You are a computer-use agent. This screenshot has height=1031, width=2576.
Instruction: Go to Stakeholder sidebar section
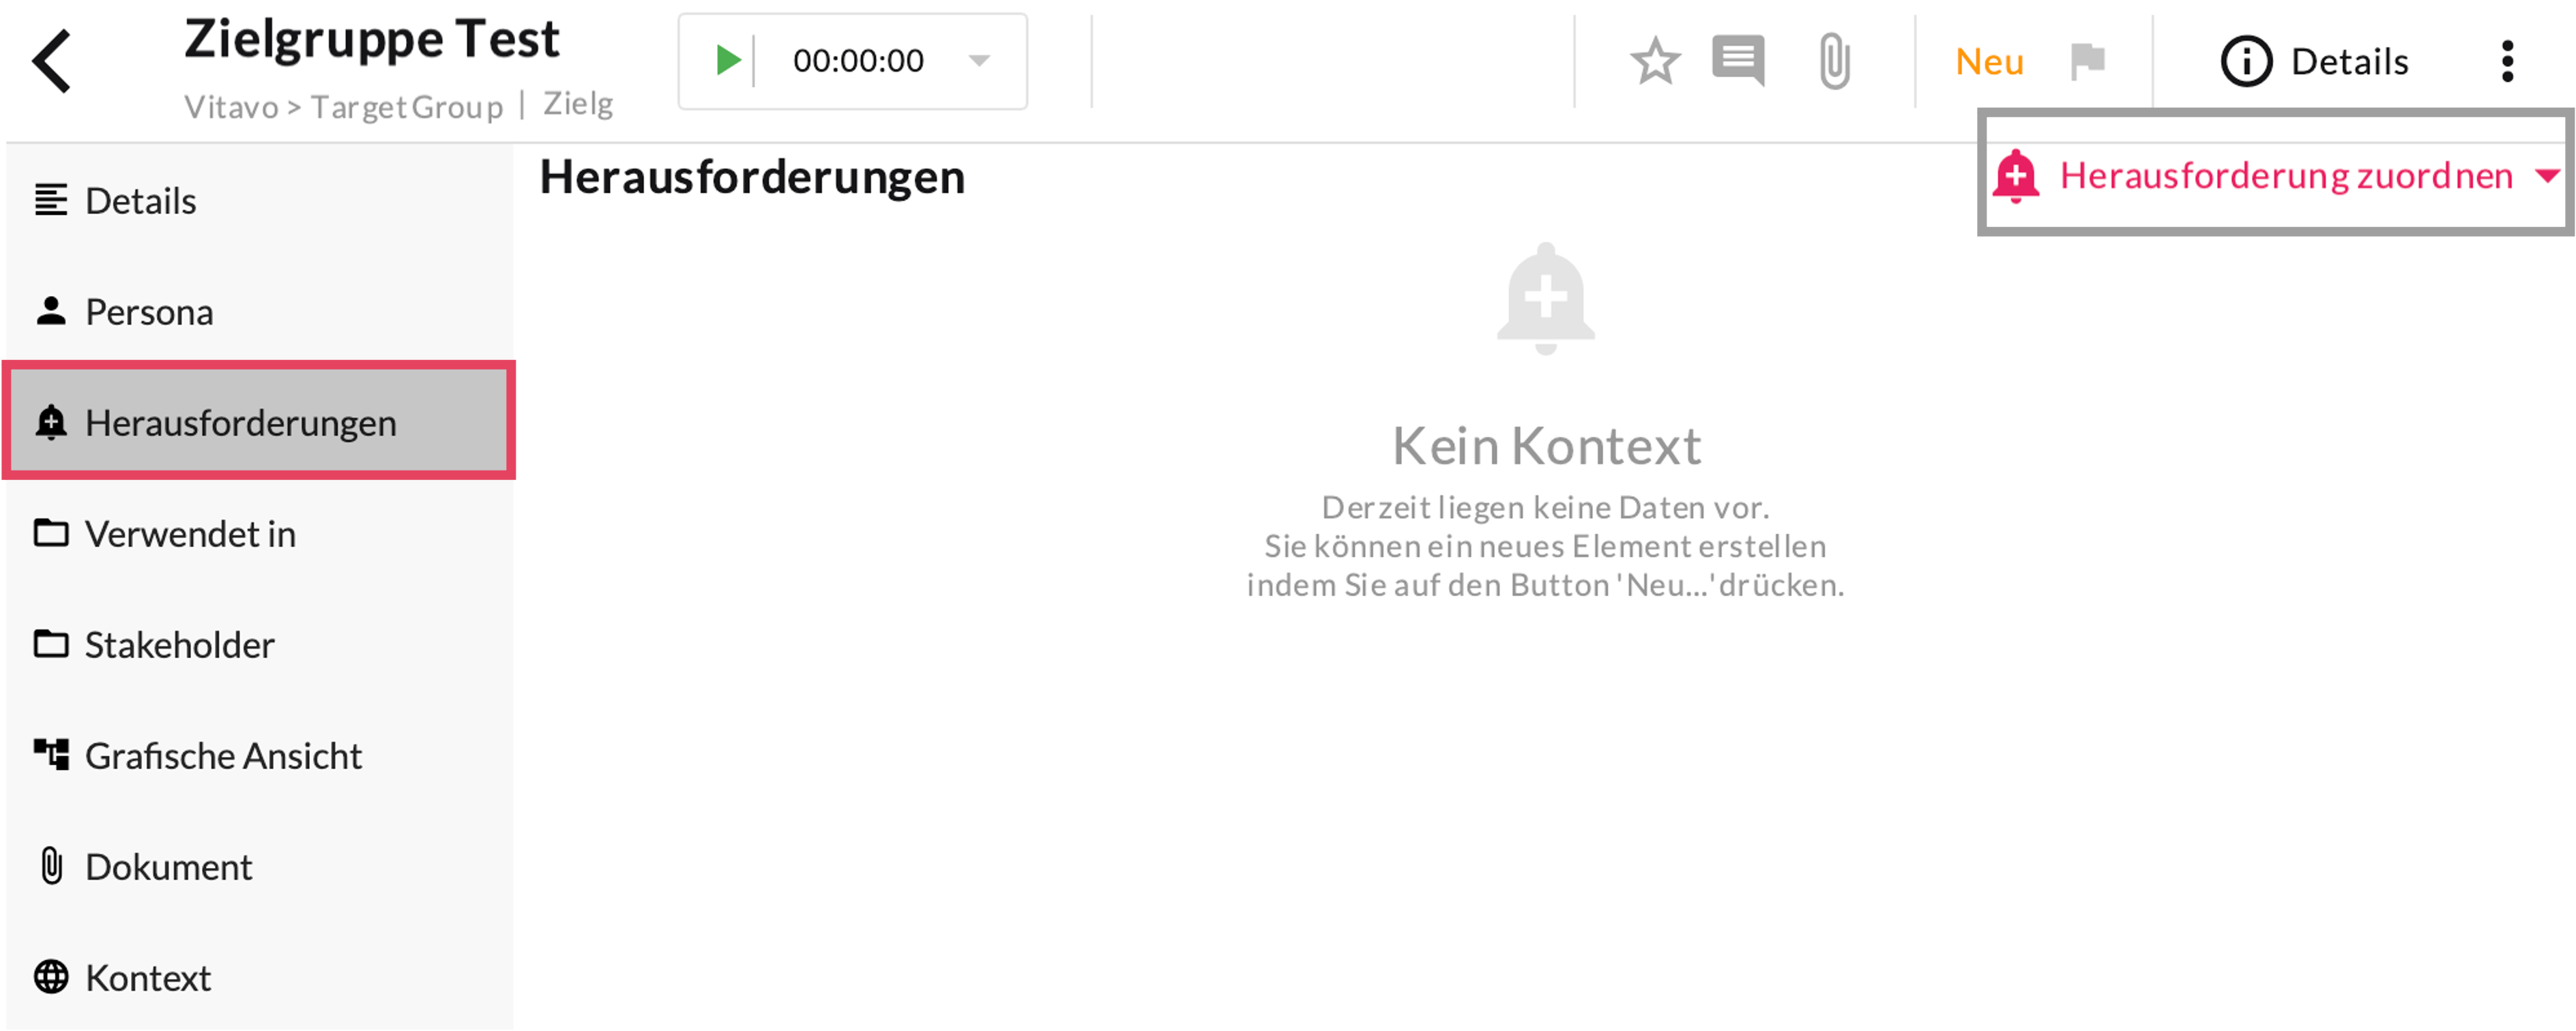[179, 645]
